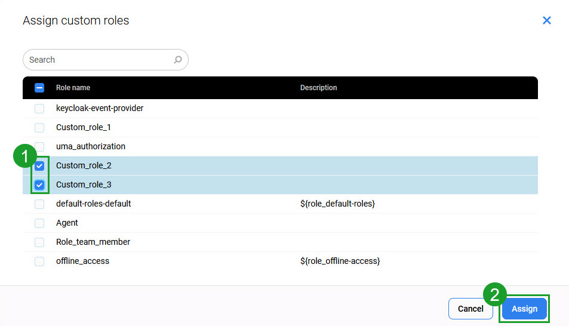Viewport: 569px width, 326px height.
Task: Click the offline_access role name
Action: [x=82, y=261]
